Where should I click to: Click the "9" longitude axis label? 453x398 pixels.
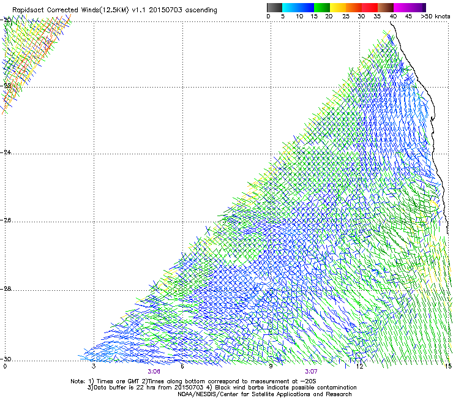[x=271, y=366]
